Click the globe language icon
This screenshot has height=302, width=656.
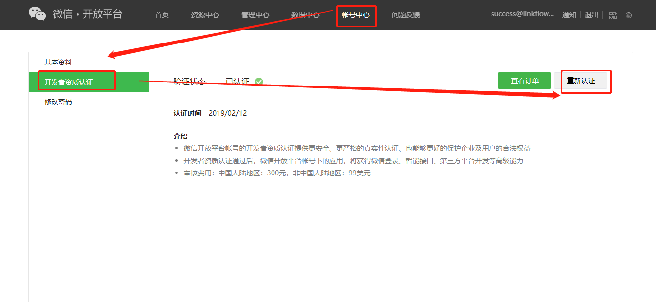(x=629, y=15)
